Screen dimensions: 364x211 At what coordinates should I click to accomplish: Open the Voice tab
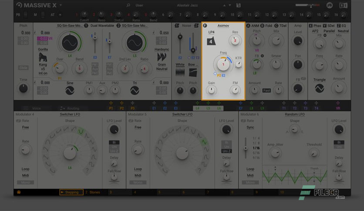(32, 108)
